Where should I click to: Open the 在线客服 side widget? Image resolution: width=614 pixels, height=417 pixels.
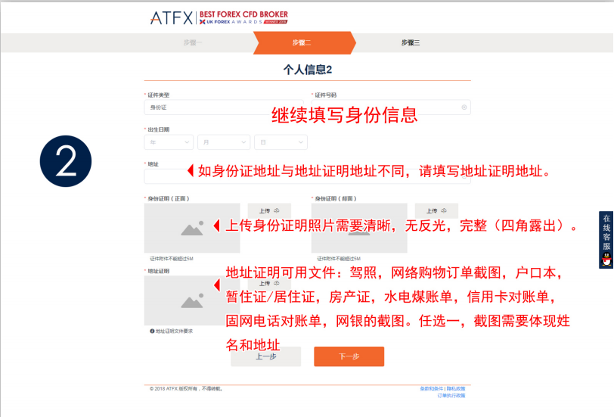[x=606, y=240]
